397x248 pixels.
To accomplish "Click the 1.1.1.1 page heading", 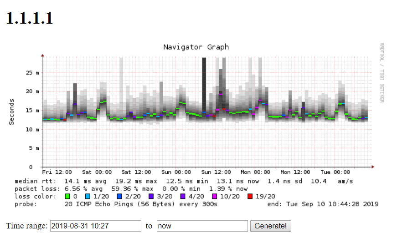I will click(29, 18).
